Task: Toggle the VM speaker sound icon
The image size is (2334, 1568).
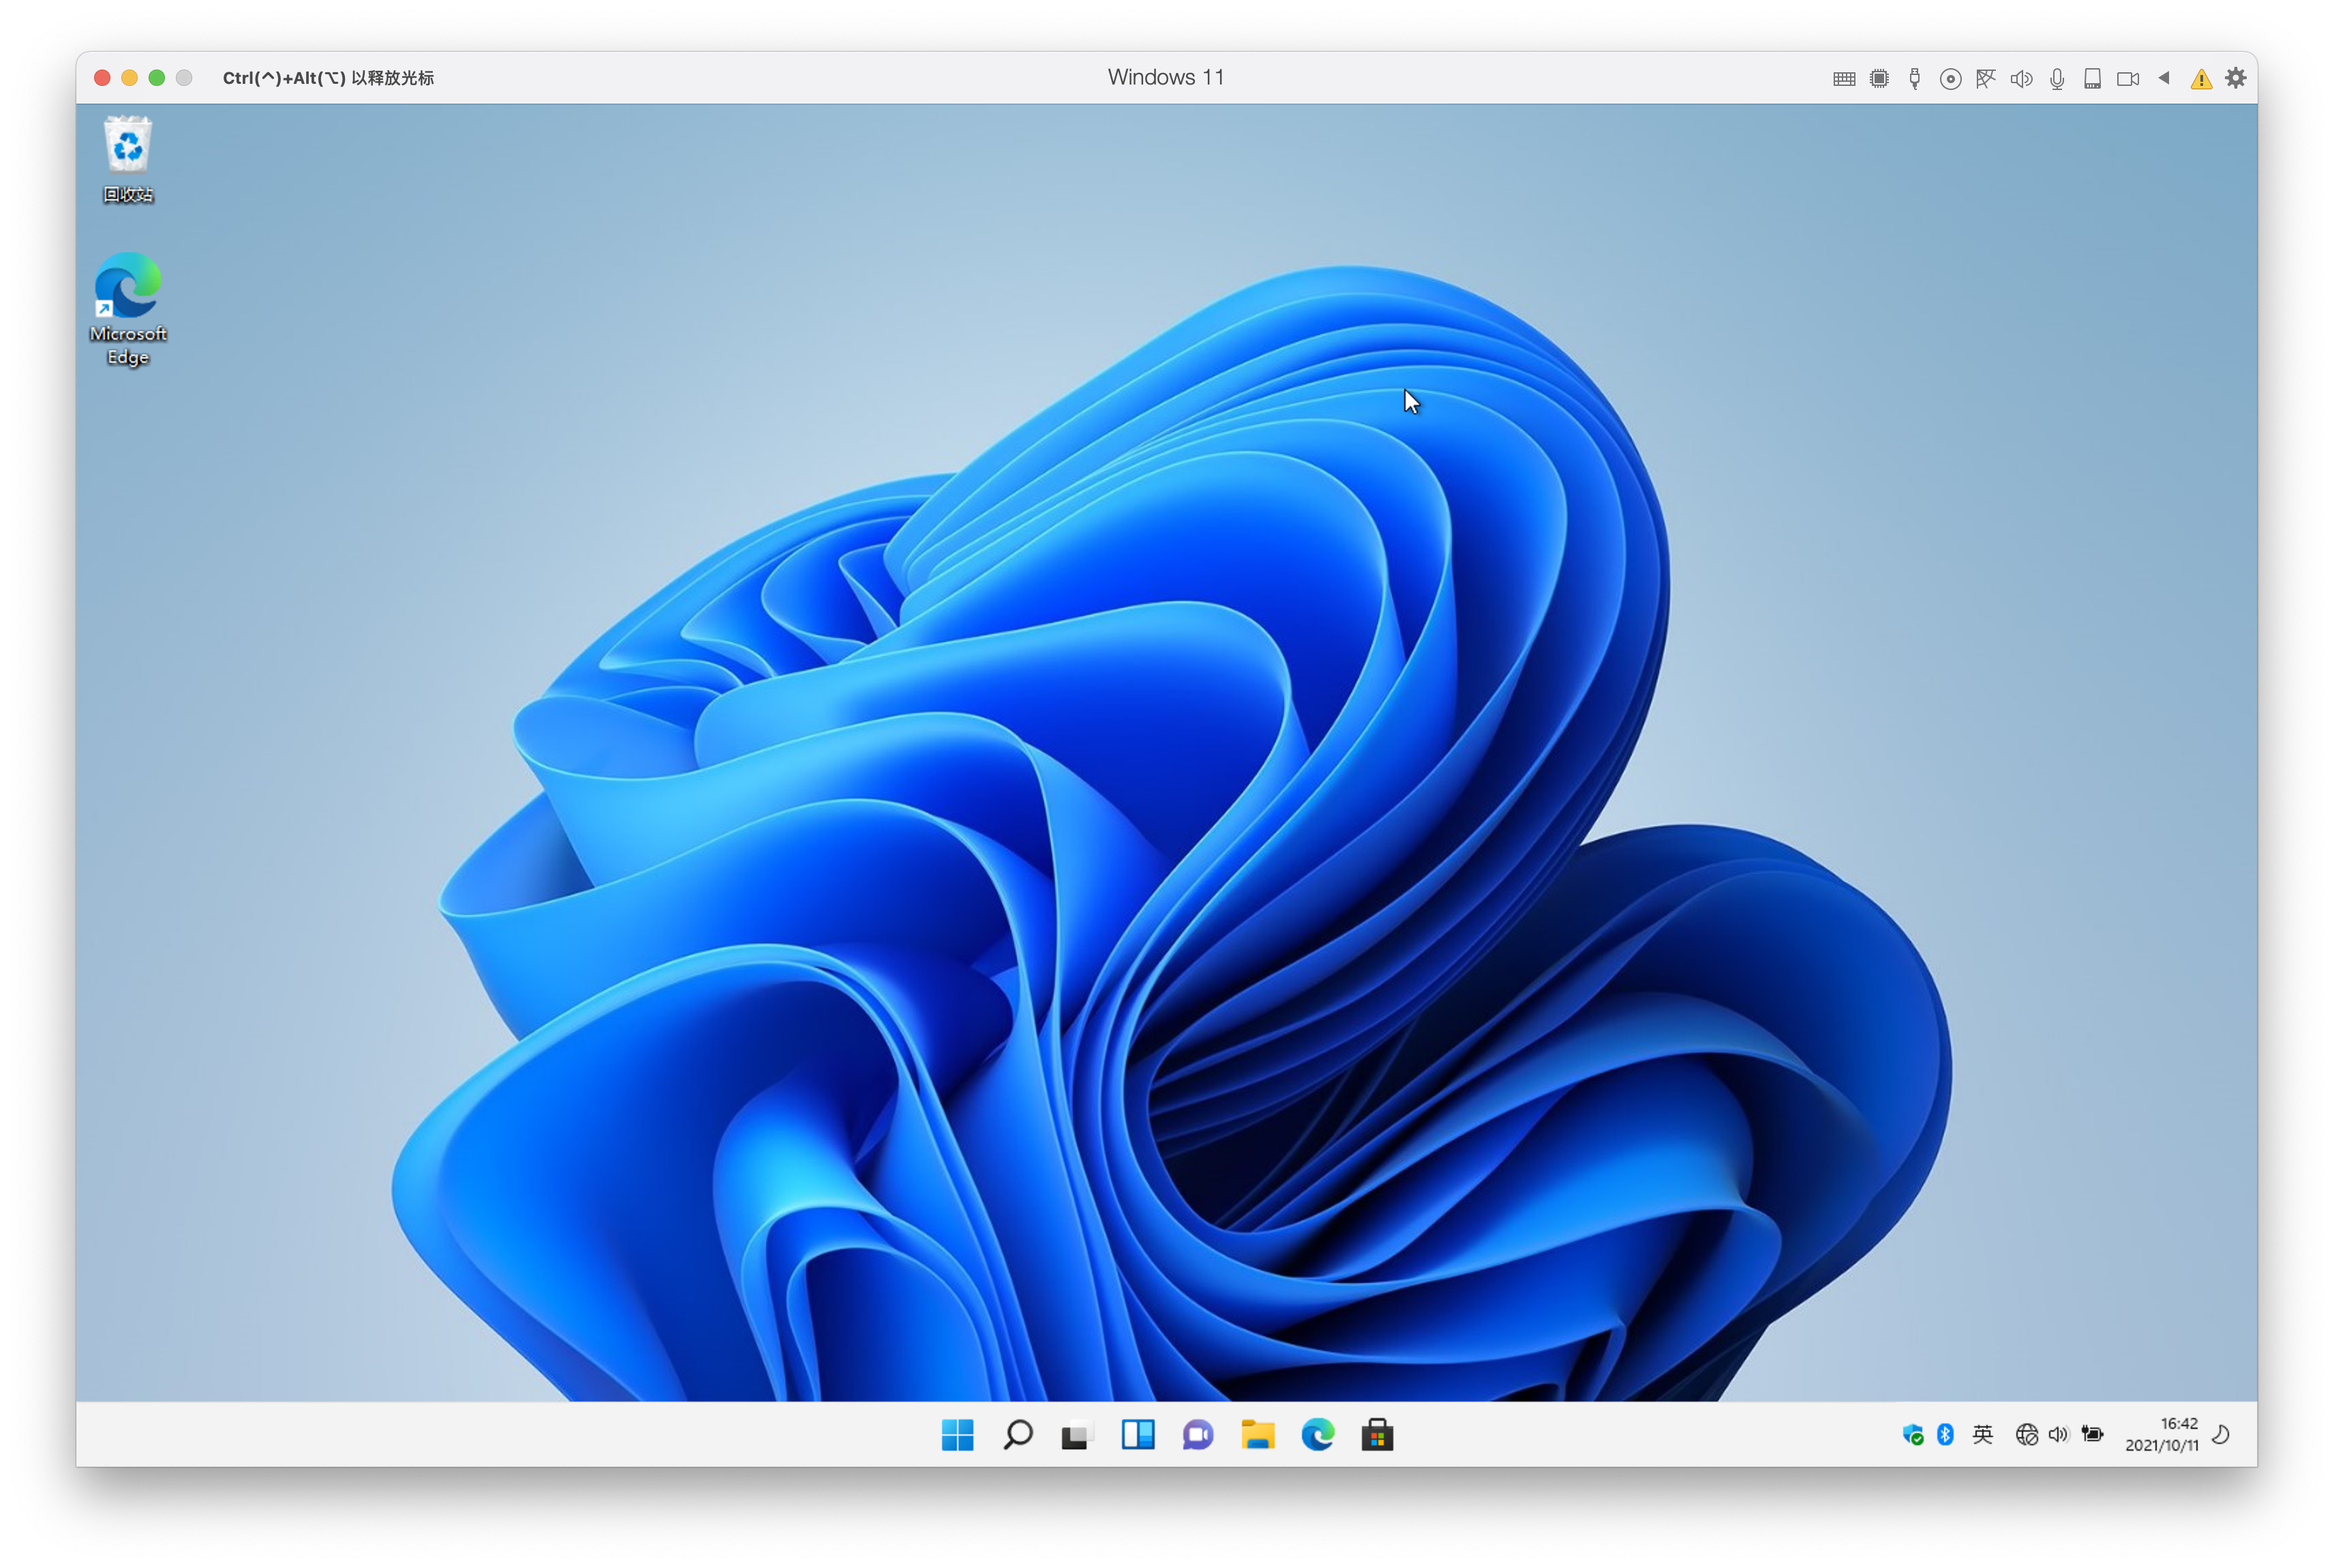Action: pos(2020,77)
